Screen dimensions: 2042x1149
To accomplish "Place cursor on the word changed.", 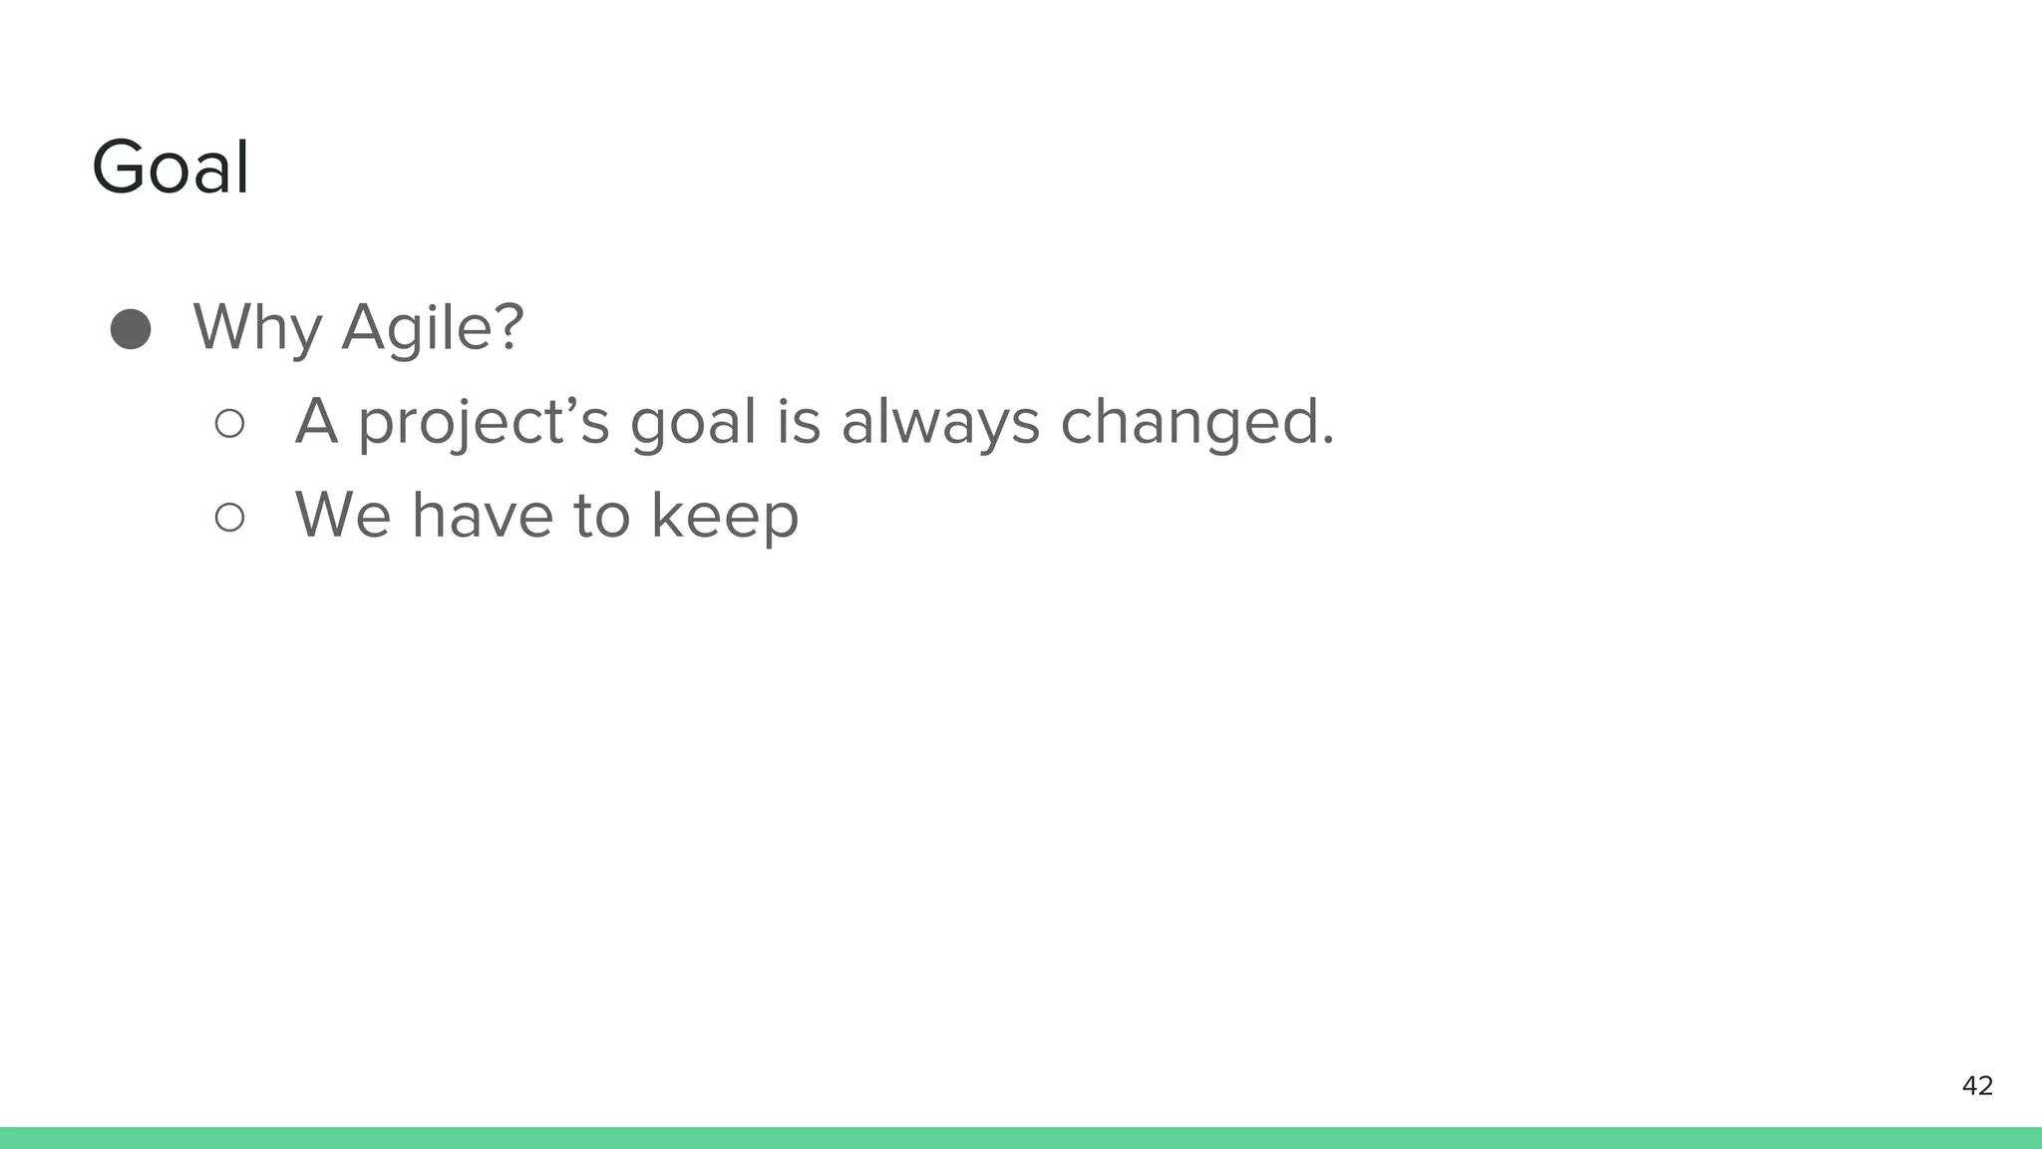I will pyautogui.click(x=1196, y=423).
